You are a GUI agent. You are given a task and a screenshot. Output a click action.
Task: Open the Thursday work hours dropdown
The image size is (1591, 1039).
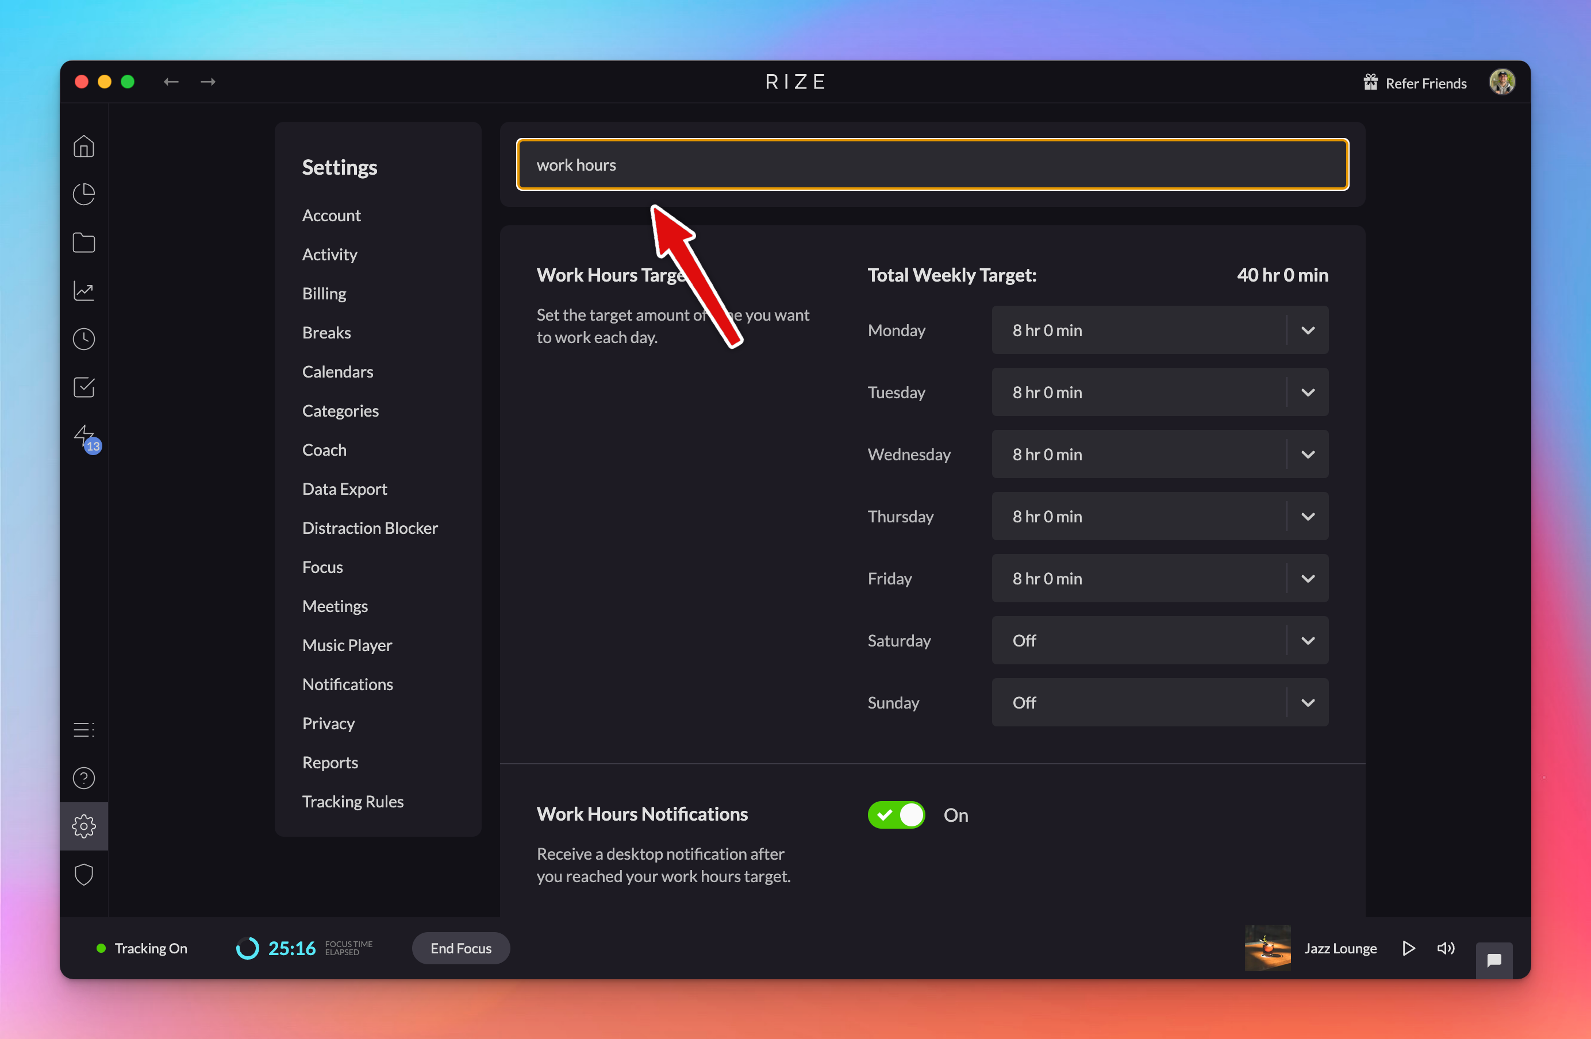[1159, 517]
